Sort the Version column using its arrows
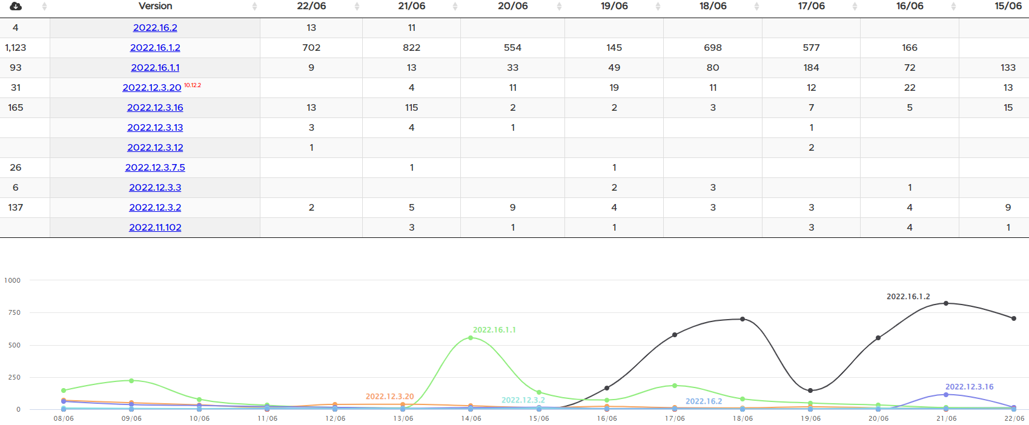1029x425 pixels. click(254, 6)
